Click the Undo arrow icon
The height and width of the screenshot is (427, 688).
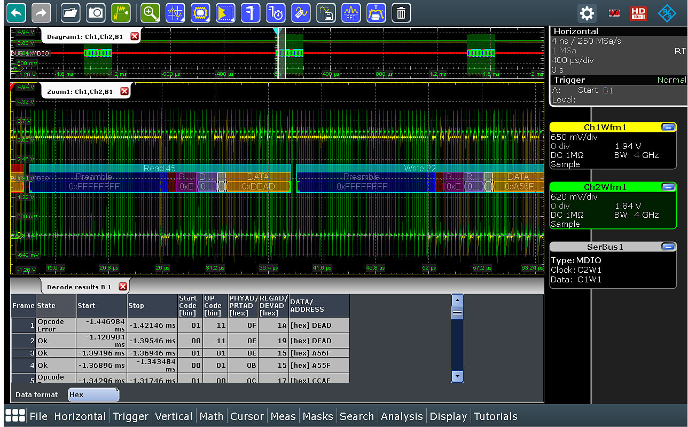(x=16, y=12)
